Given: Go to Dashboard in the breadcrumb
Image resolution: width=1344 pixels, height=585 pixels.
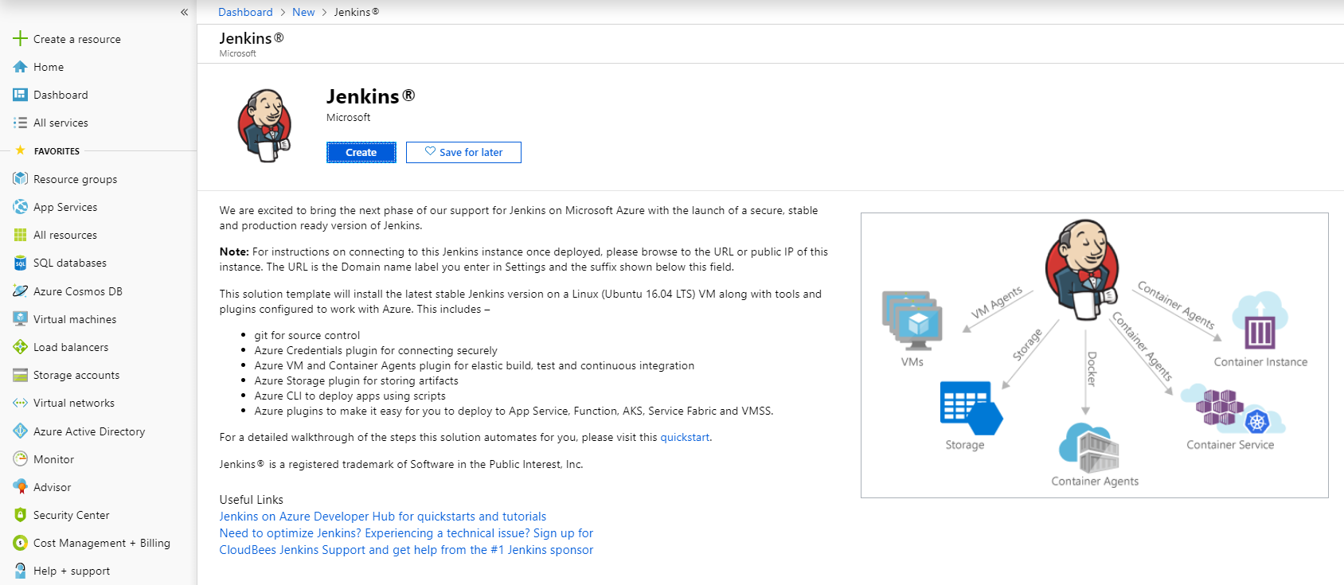Looking at the screenshot, I should click(245, 12).
